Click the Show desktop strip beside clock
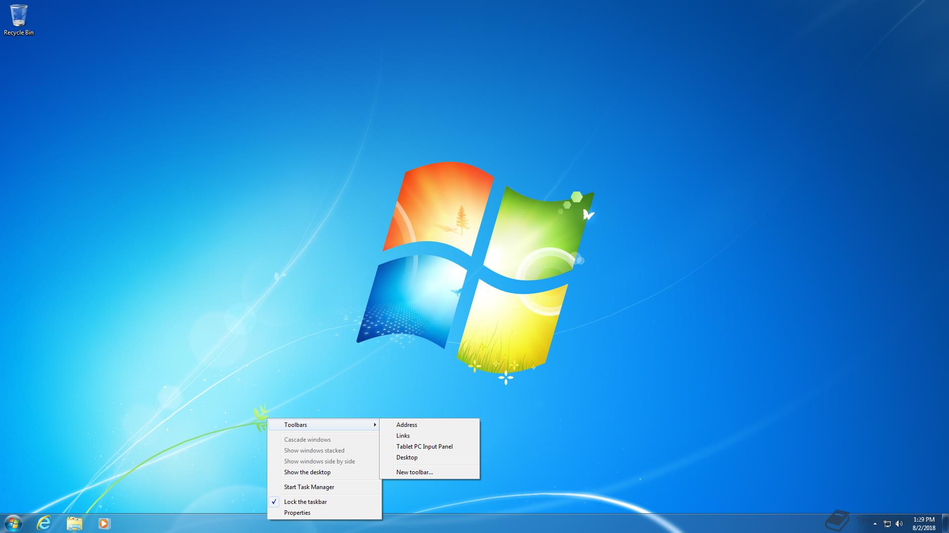Screen dimensions: 949x533 click(x=945, y=524)
